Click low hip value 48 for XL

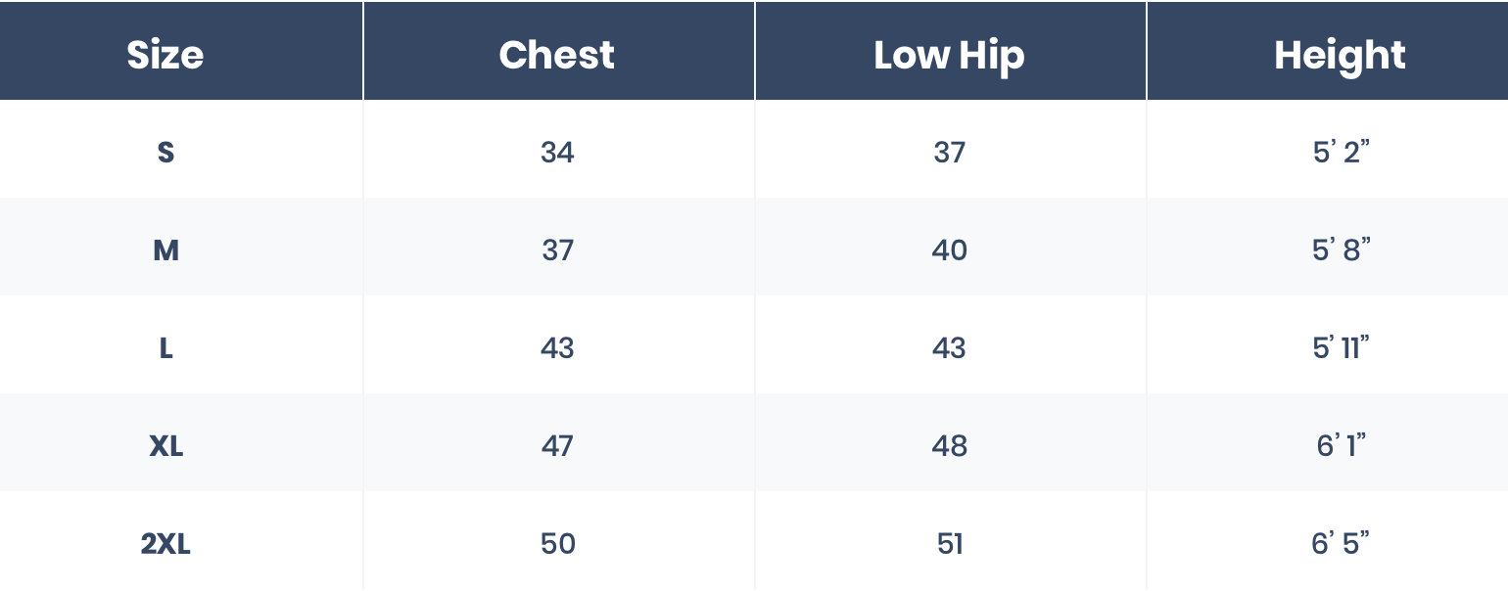click(949, 446)
